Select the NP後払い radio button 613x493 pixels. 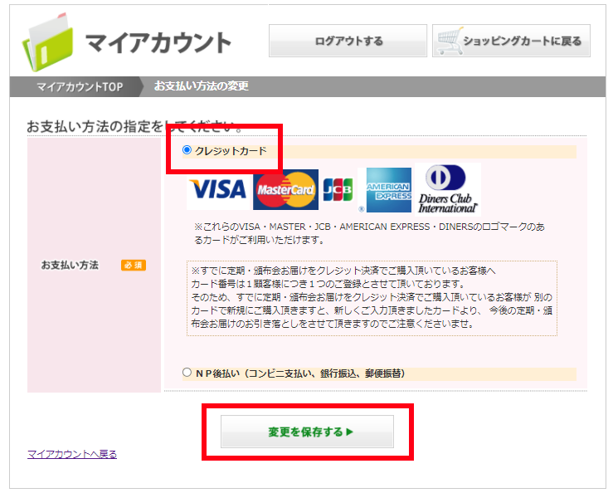(x=187, y=373)
